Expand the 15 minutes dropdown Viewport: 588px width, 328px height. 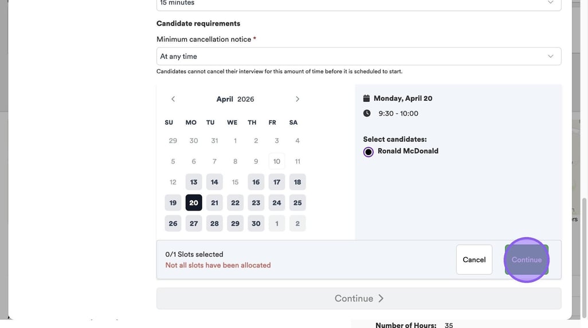click(x=358, y=3)
